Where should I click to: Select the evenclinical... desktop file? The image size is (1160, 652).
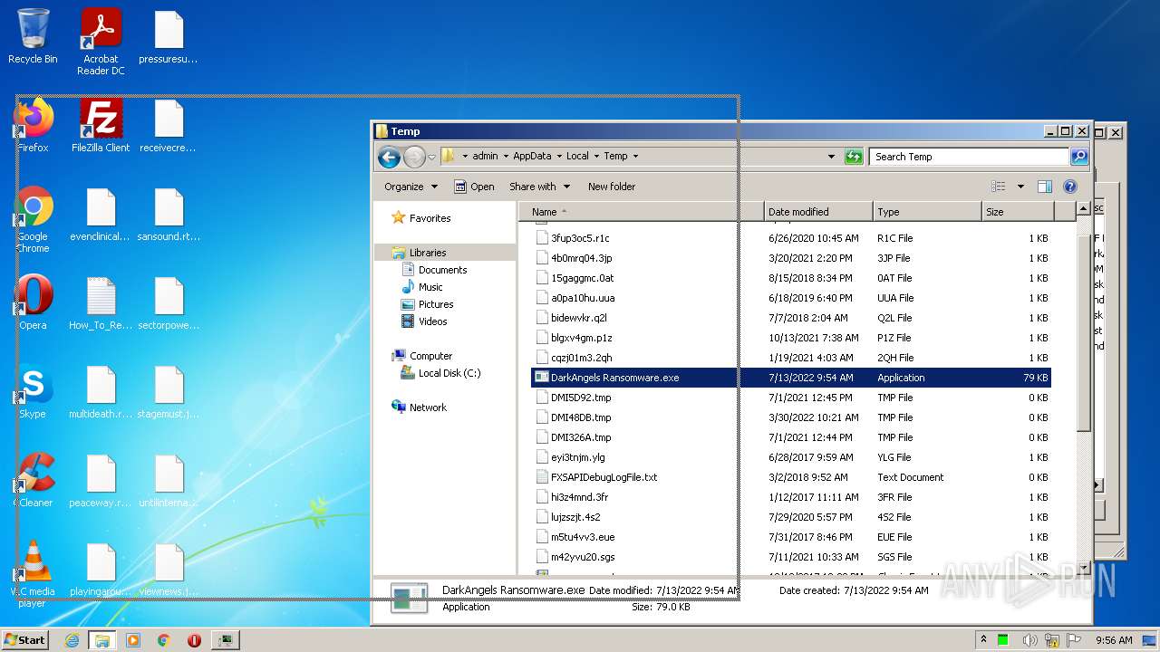tap(101, 214)
